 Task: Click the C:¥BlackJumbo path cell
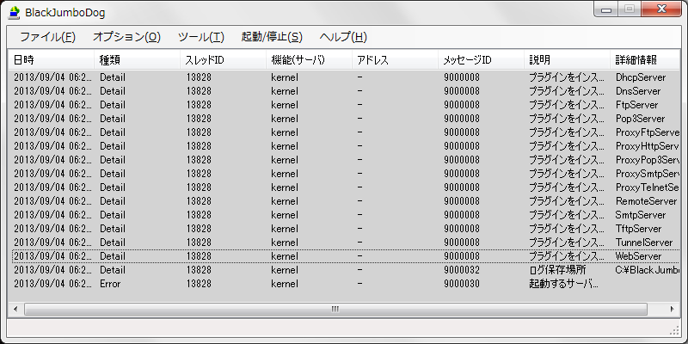click(x=648, y=270)
